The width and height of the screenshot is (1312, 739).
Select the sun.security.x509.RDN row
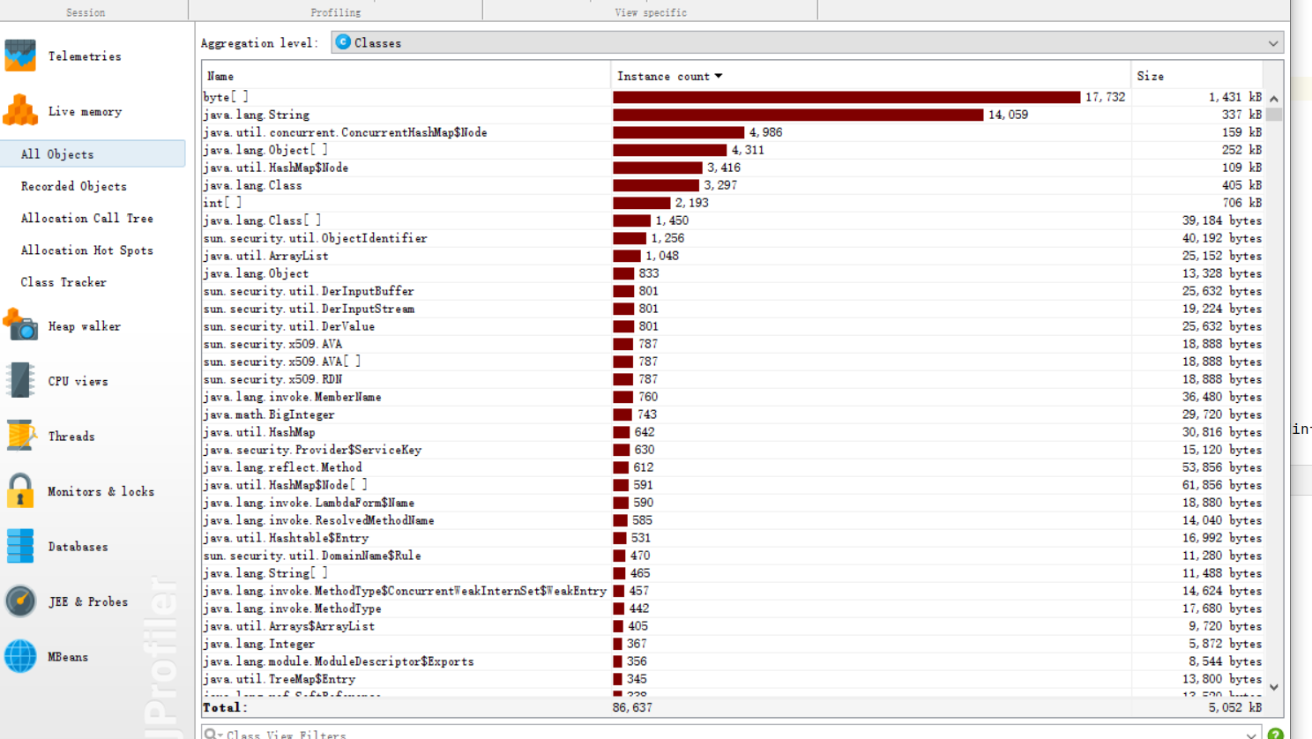click(733, 379)
